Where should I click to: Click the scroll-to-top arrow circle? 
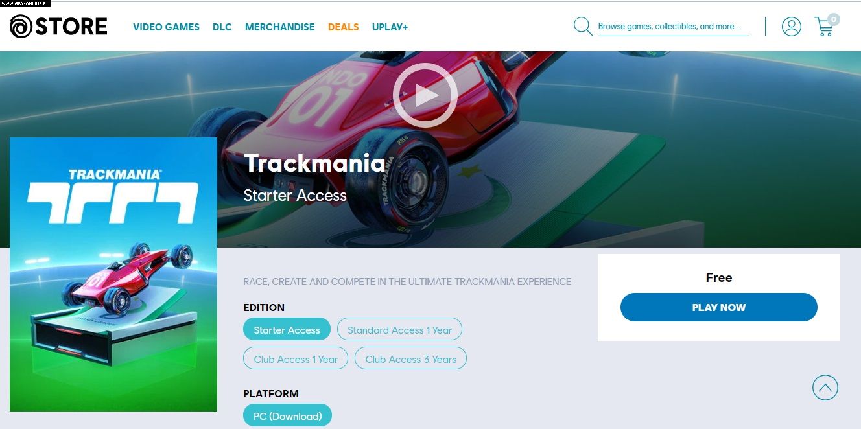(x=825, y=388)
